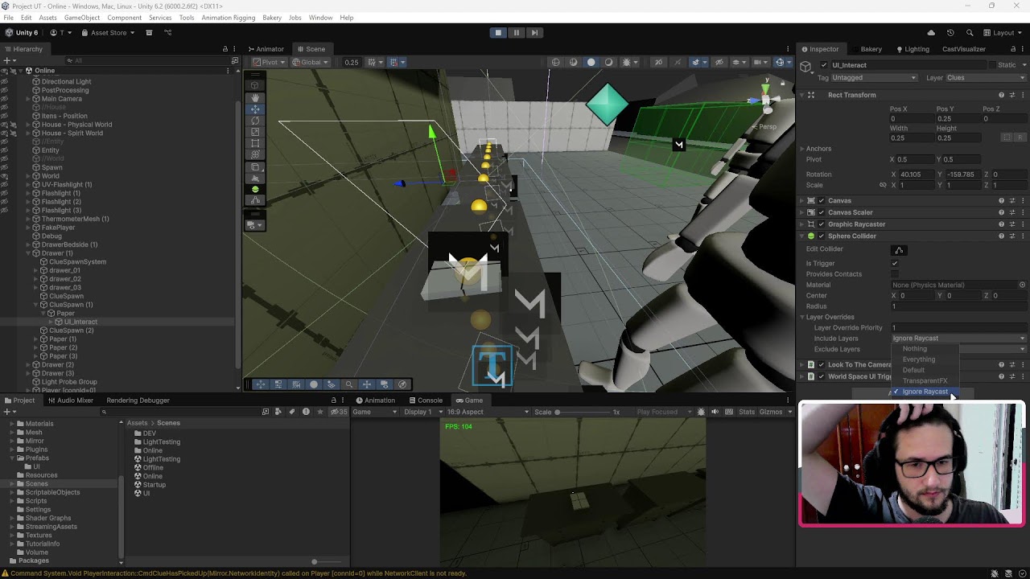Click the green Edit Collider sphere tool
Viewport: 1030px width, 579px height.
(x=255, y=189)
